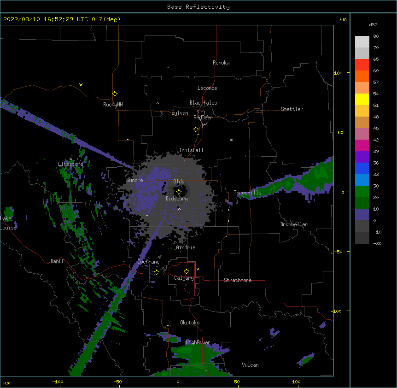This screenshot has height=388, width=397.
Task: Click the Base_Reflectivity title
Action: click(x=198, y=7)
